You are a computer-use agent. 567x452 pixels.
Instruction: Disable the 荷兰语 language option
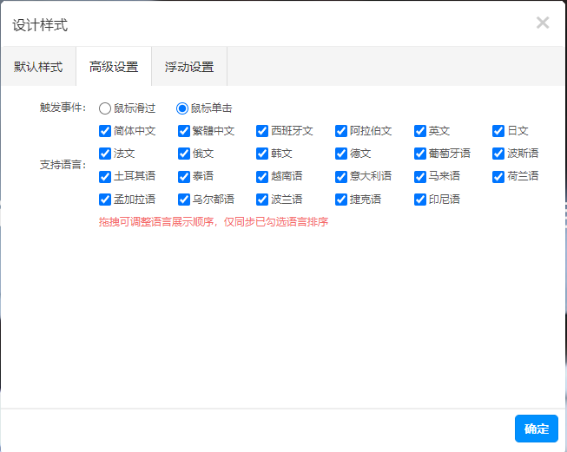[x=498, y=177]
